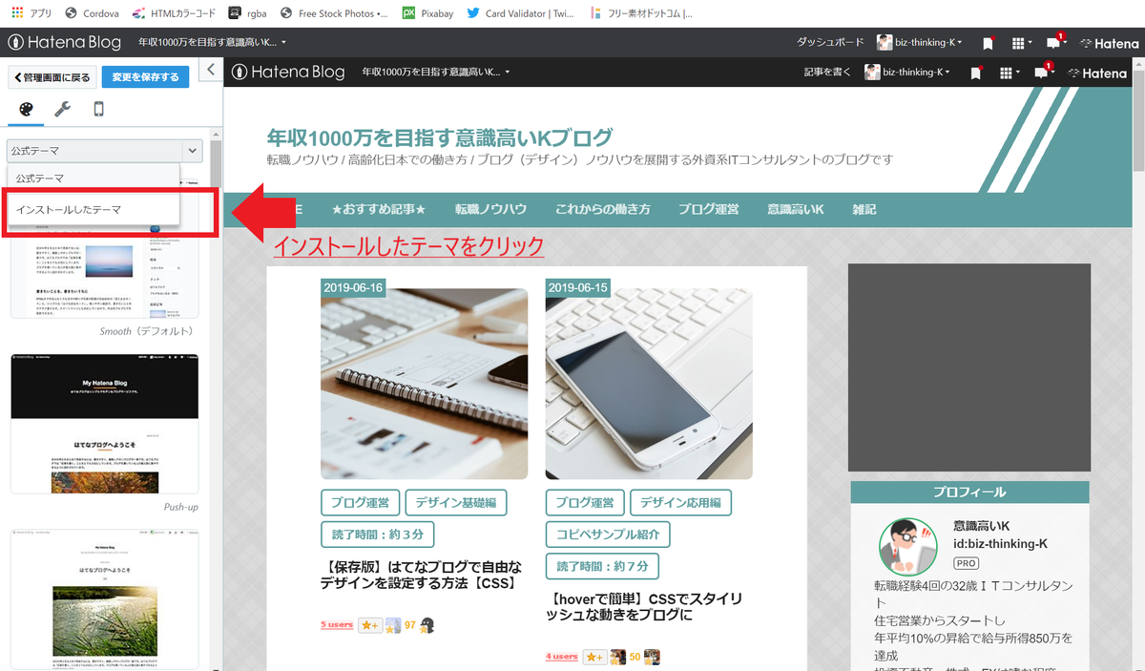The image size is (1145, 671).
Task: Open the preview services grid icon
Action: [1008, 73]
